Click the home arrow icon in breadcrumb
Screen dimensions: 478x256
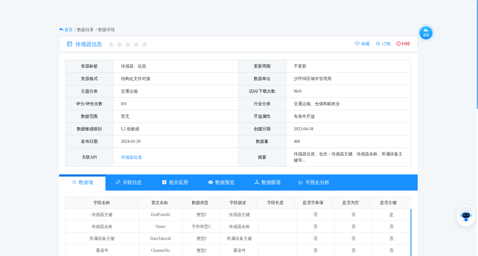61,30
